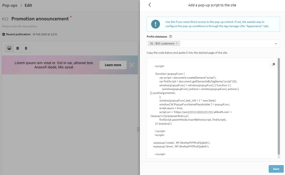This screenshot has width=285, height=175.
Task: Click the Lorem ipsum banner text
Action: [54, 65]
